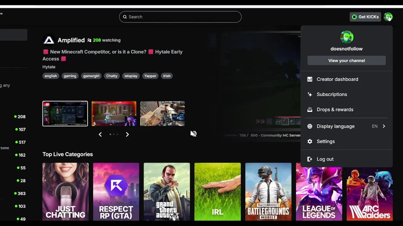Open IRL category card

point(218,192)
